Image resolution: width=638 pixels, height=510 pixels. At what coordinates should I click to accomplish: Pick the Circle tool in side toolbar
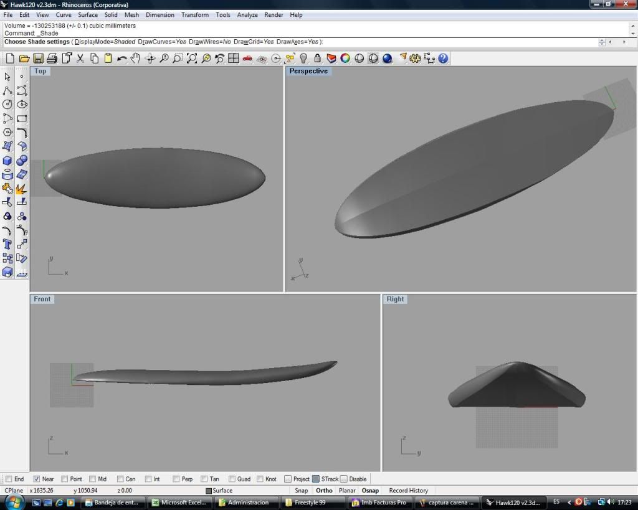(7, 105)
